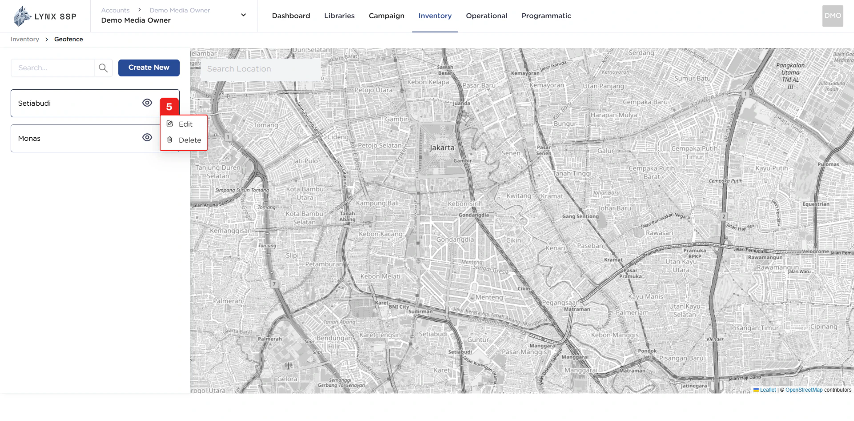This screenshot has width=854, height=421.
Task: Click the DMO user avatar
Action: pos(833,16)
